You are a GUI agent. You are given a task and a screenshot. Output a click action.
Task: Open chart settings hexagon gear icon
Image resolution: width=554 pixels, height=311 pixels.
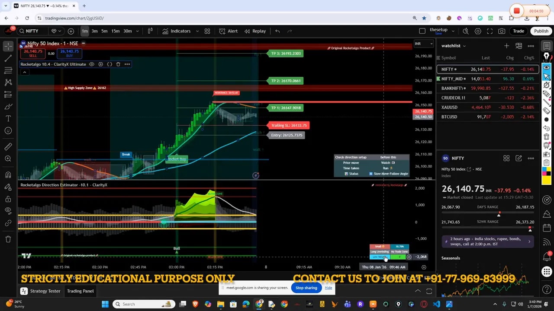[478, 31]
